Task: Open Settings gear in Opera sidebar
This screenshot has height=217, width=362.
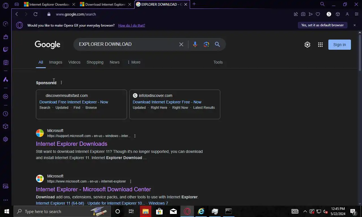Action: (5, 139)
